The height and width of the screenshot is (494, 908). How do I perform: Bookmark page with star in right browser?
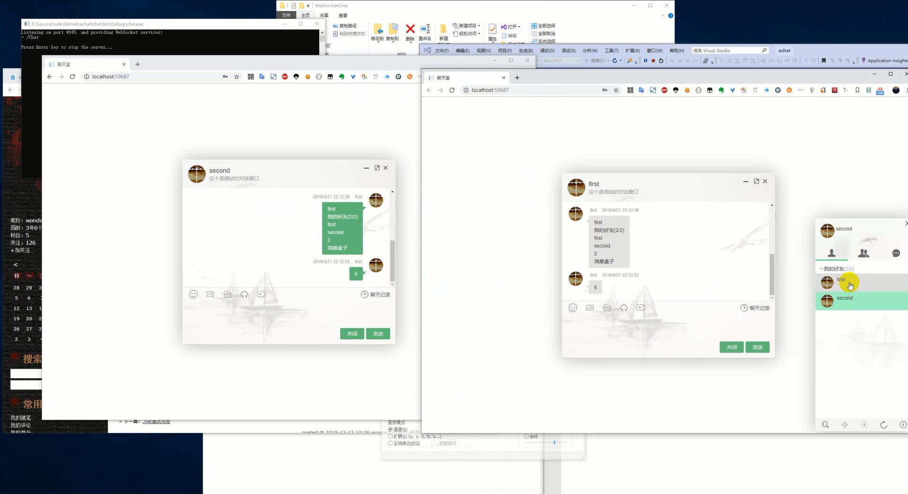pos(616,90)
